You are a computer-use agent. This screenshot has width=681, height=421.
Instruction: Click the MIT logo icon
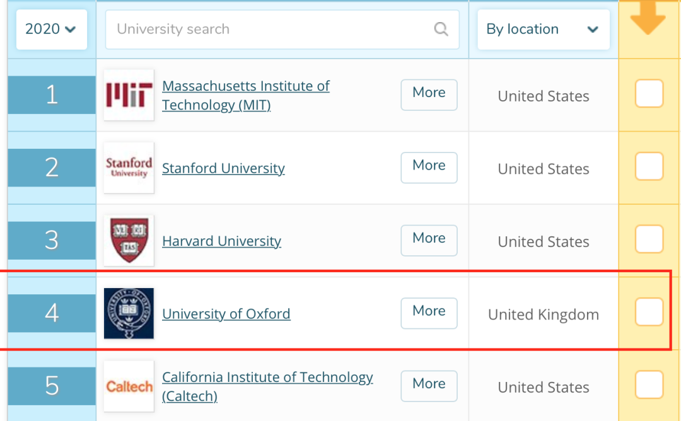click(x=129, y=95)
